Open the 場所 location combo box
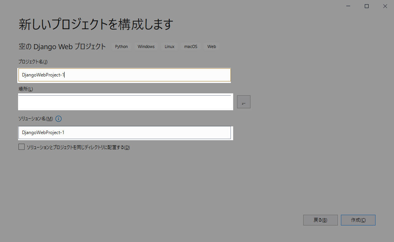 [125, 102]
